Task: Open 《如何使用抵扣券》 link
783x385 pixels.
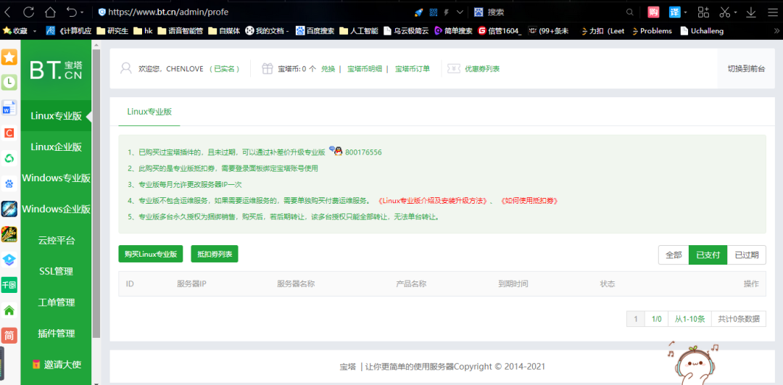Action: point(529,201)
